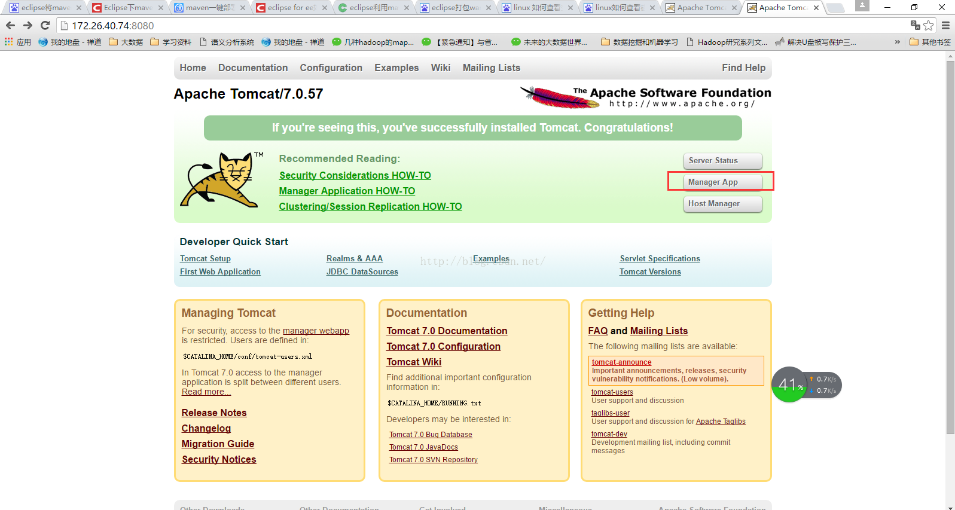Viewport: 955px width, 510px height.
Task: Open Servlet Specifications link
Action: click(660, 258)
